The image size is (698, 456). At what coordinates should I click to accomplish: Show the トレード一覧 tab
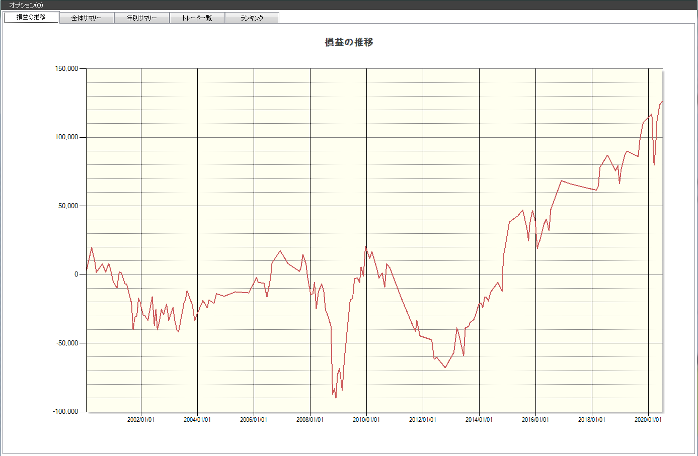pyautogui.click(x=197, y=18)
